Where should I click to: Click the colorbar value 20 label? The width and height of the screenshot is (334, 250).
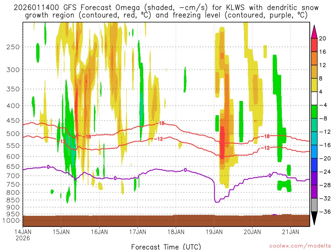[x=323, y=38]
